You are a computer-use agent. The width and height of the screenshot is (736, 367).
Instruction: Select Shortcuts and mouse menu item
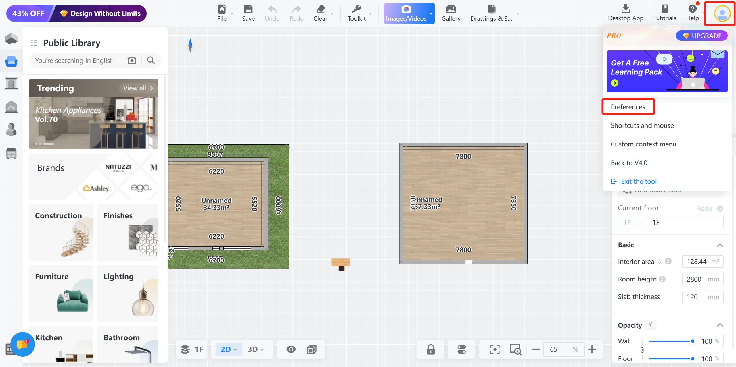642,125
